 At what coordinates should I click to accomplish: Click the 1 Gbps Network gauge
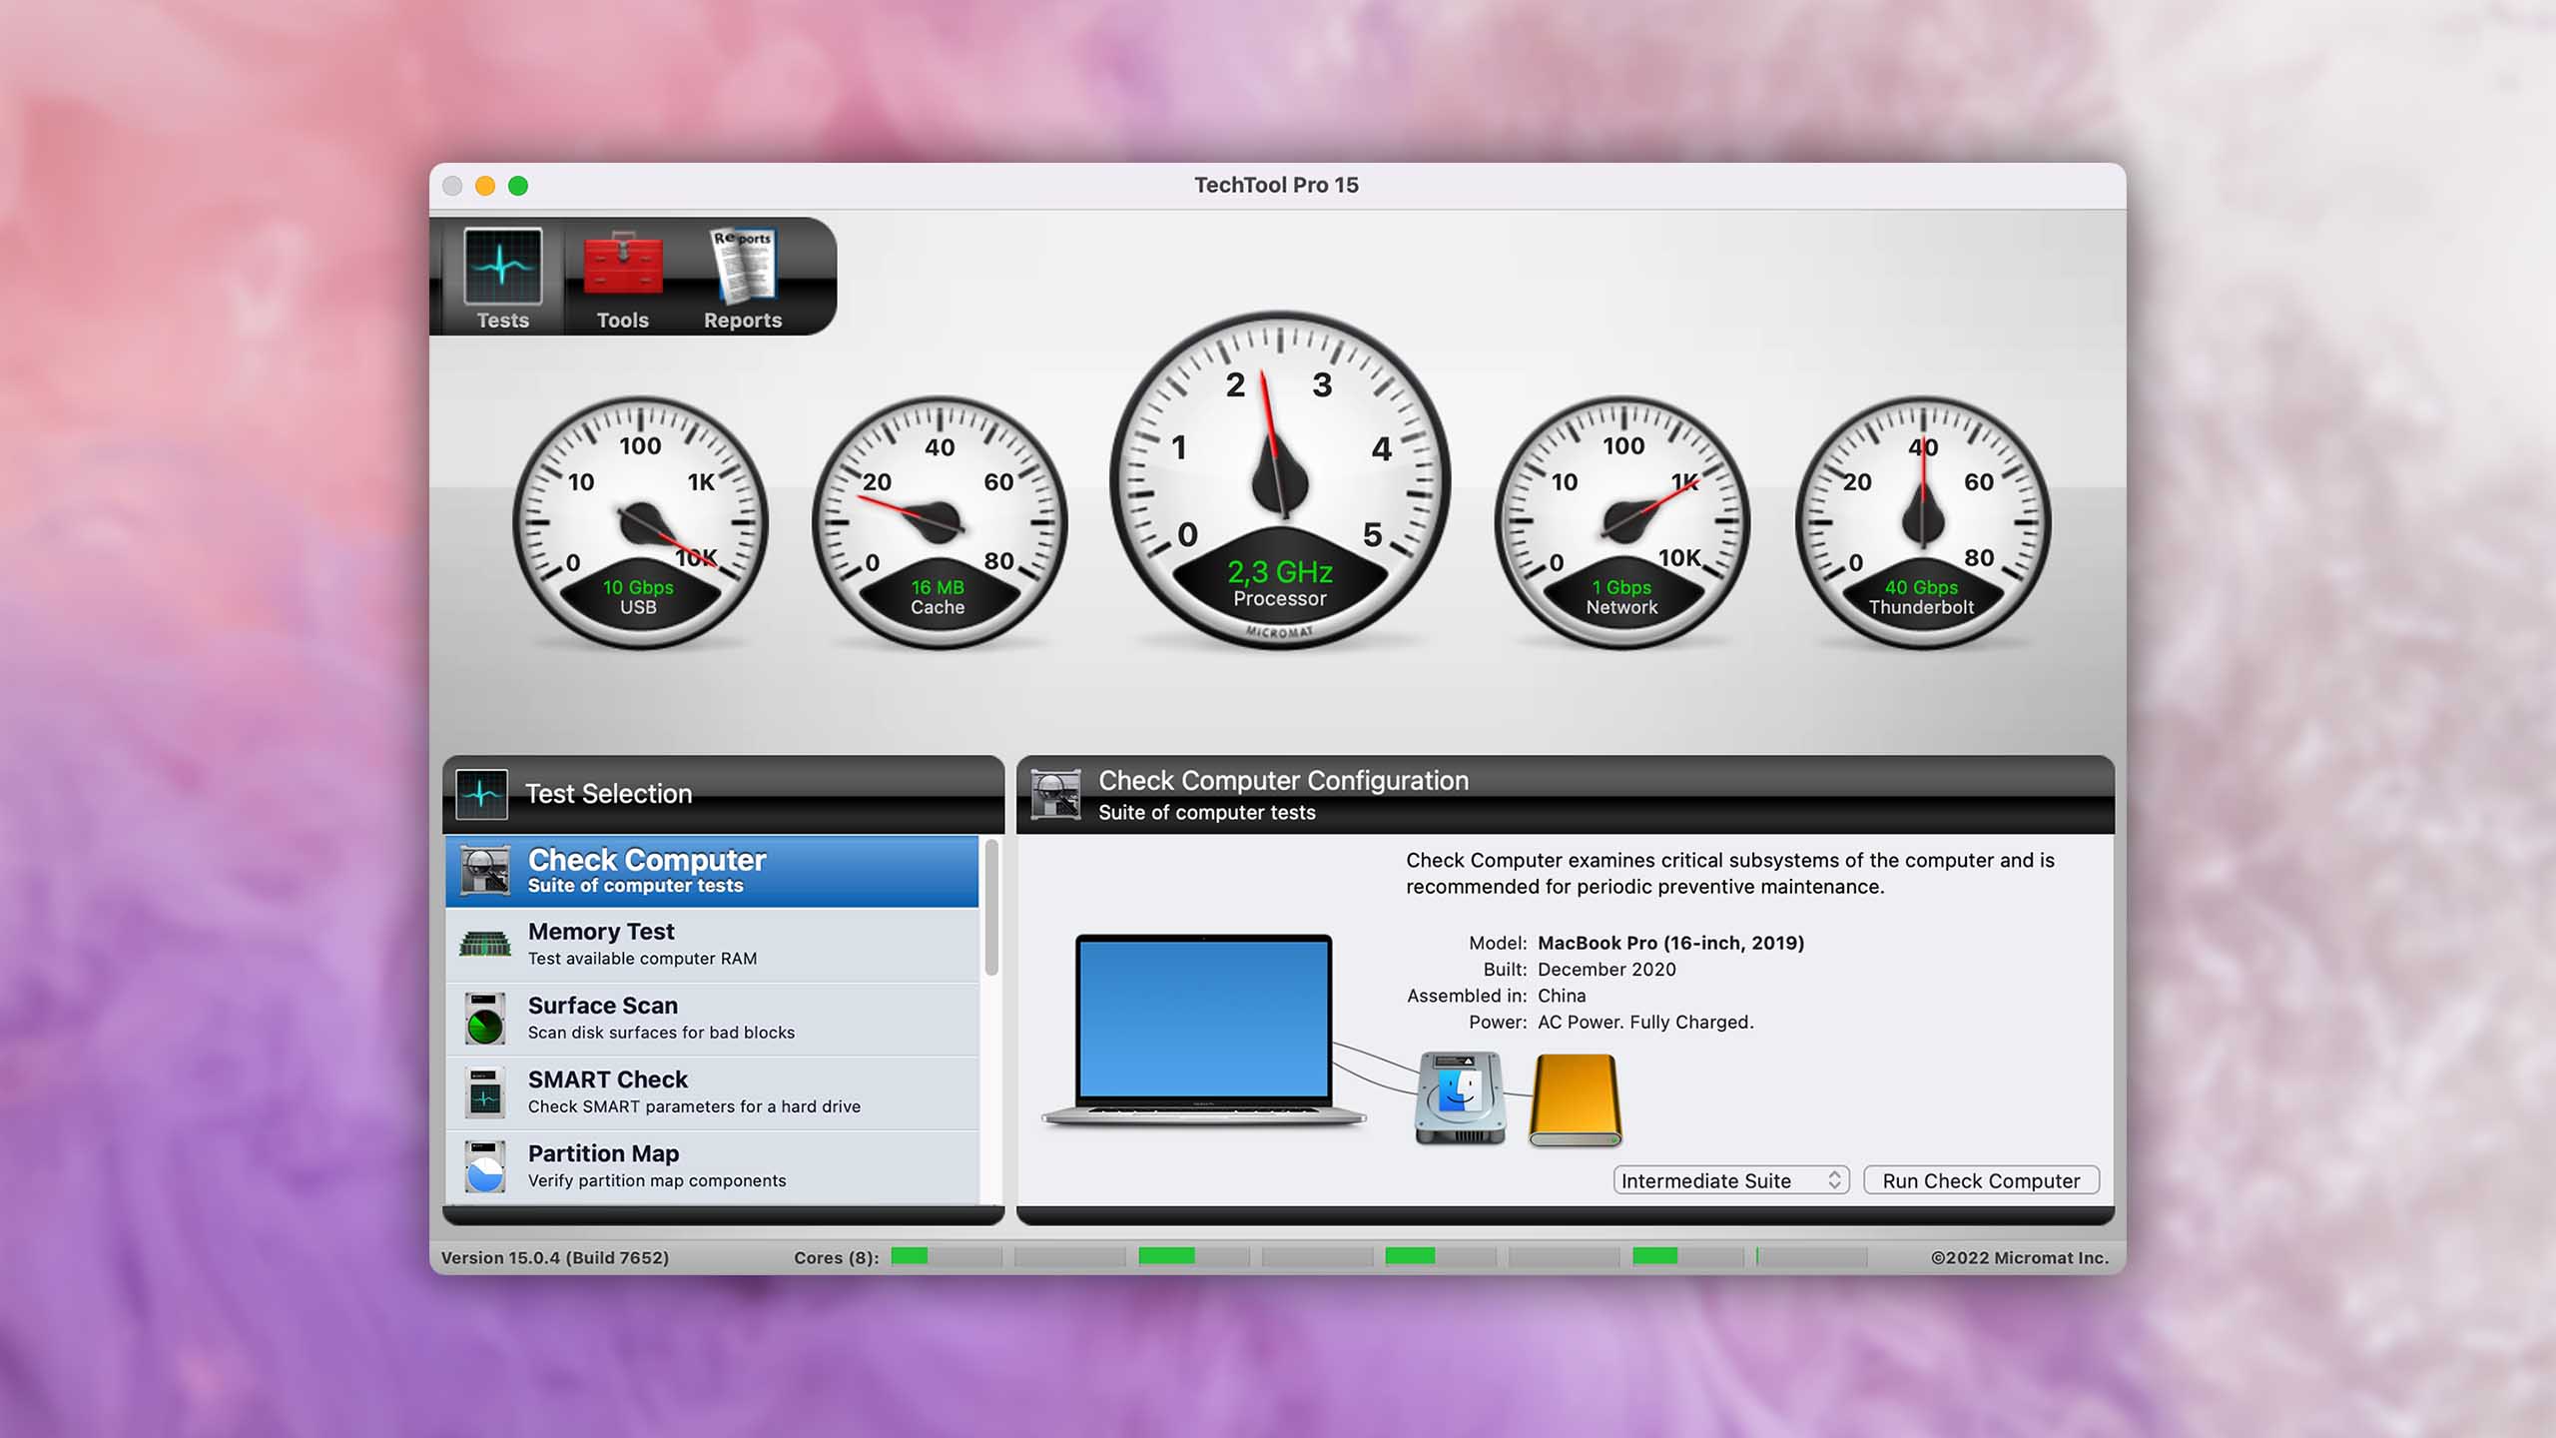pos(1622,522)
